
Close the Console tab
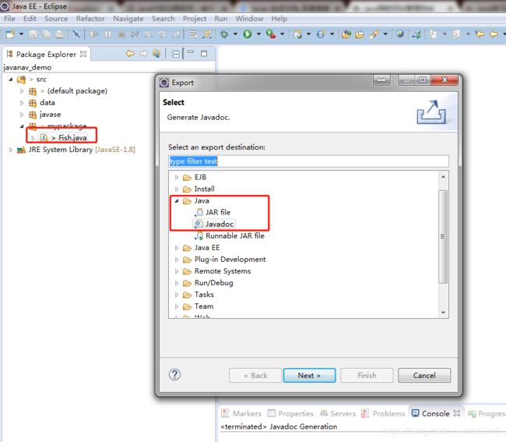[x=457, y=413]
